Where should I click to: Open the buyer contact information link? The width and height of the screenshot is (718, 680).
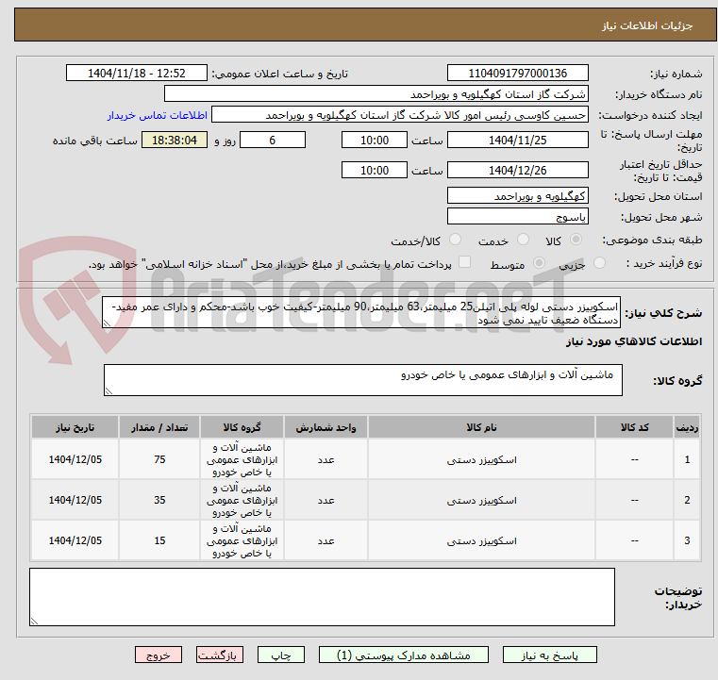(x=157, y=115)
